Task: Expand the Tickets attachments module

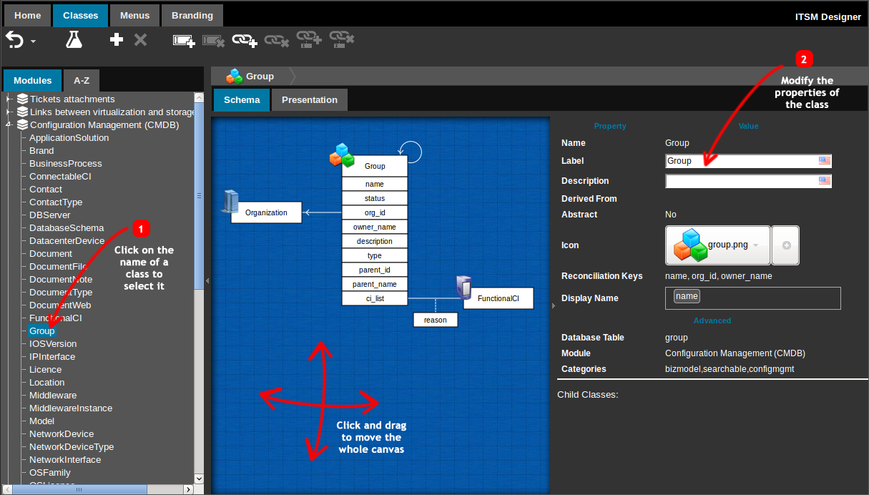Action: [x=9, y=99]
